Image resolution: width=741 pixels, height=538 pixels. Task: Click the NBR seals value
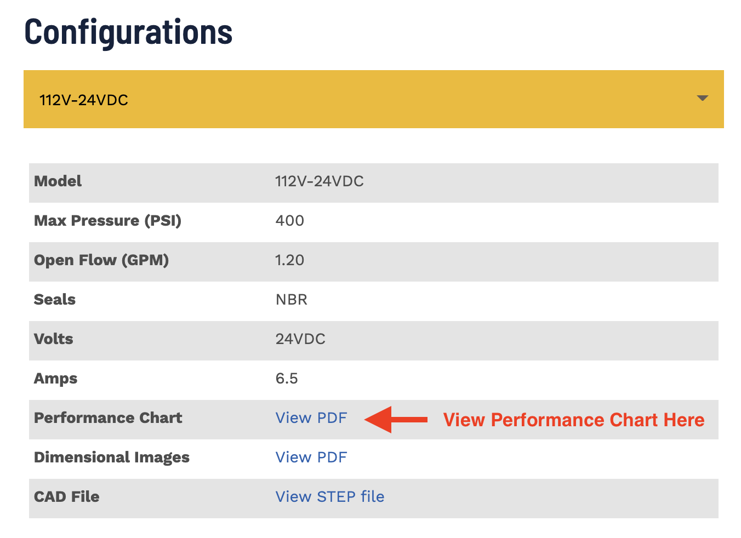tap(291, 300)
